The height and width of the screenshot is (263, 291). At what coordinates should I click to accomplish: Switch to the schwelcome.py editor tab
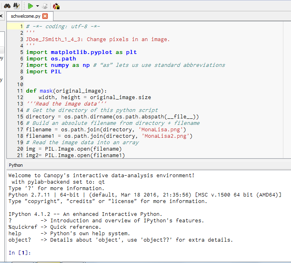(26, 16)
